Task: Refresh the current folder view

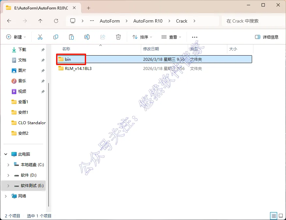Action: tap(56, 21)
